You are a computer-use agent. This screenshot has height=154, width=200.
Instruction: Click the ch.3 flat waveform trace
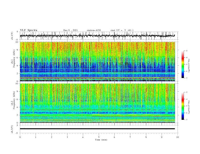tap(97, 129)
